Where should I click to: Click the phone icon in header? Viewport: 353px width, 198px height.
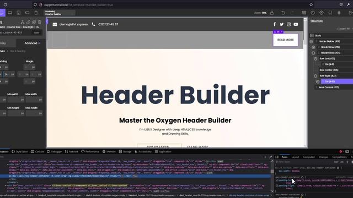(93, 24)
